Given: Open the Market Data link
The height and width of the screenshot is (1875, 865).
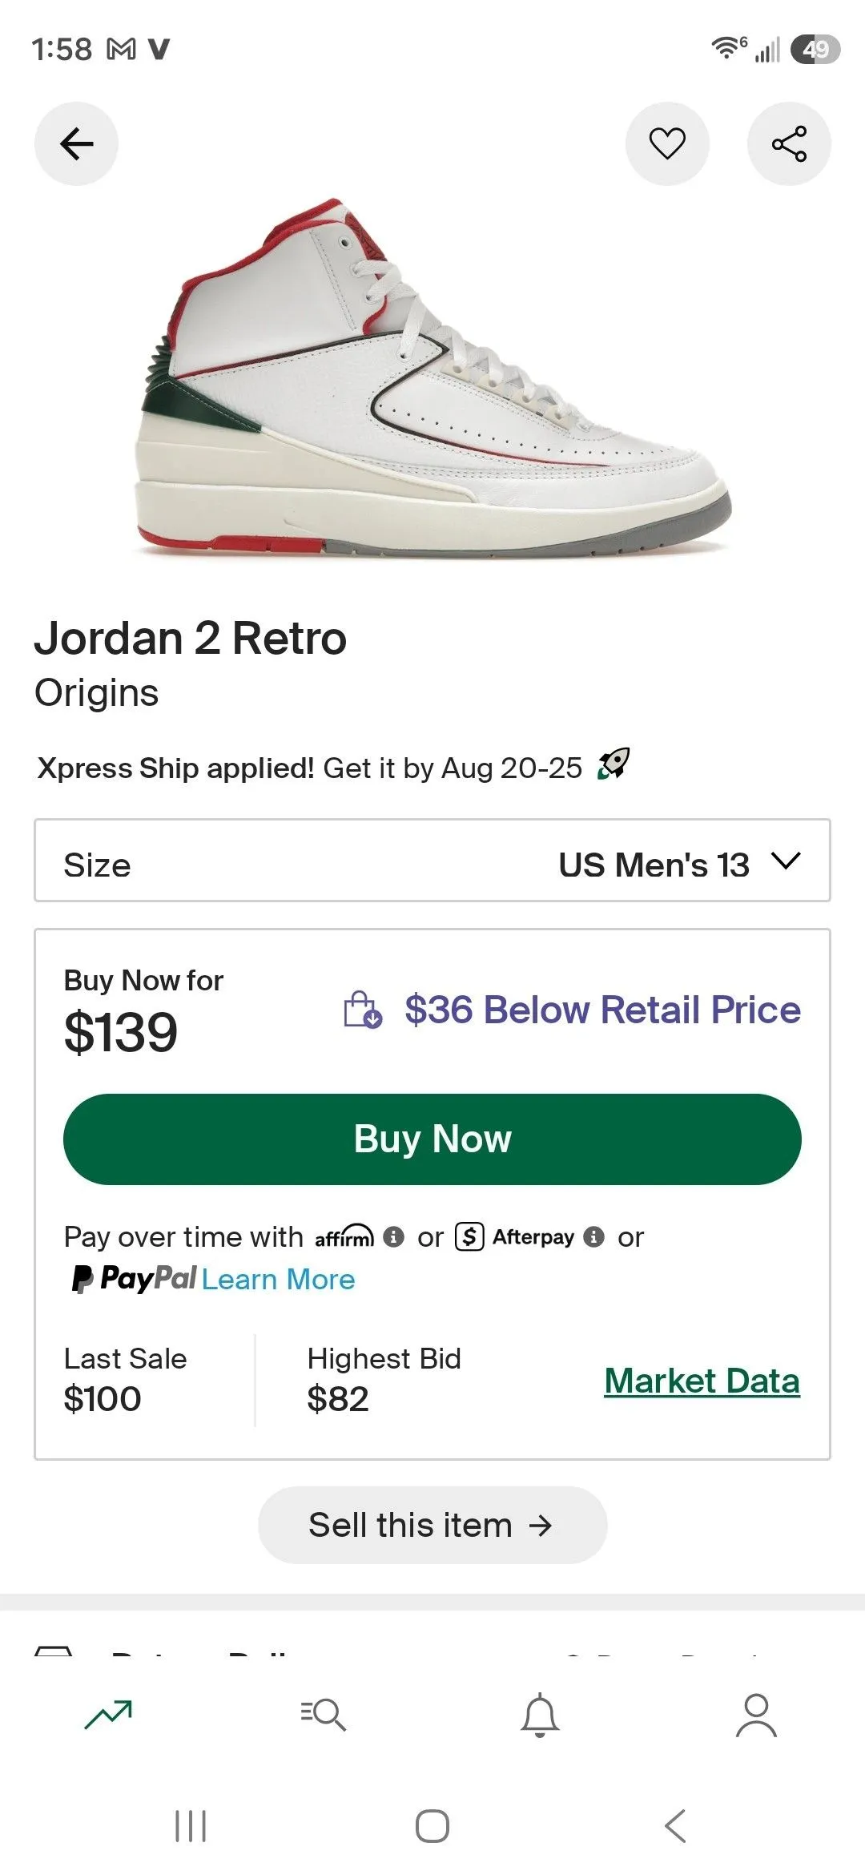Looking at the screenshot, I should click(702, 1381).
